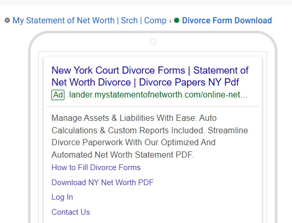This screenshot has height=223, width=292.
Task: Open Divorce Form Download ad group breadcrumb
Action: click(227, 20)
